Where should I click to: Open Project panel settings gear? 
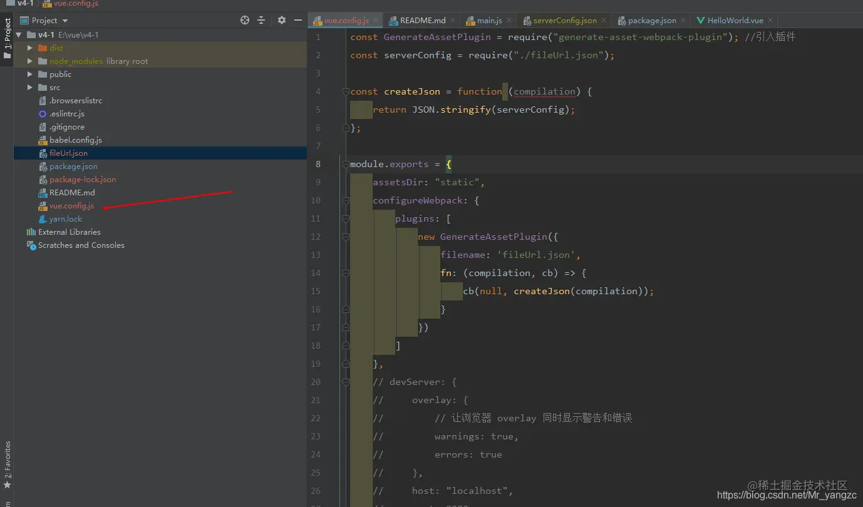(x=282, y=20)
